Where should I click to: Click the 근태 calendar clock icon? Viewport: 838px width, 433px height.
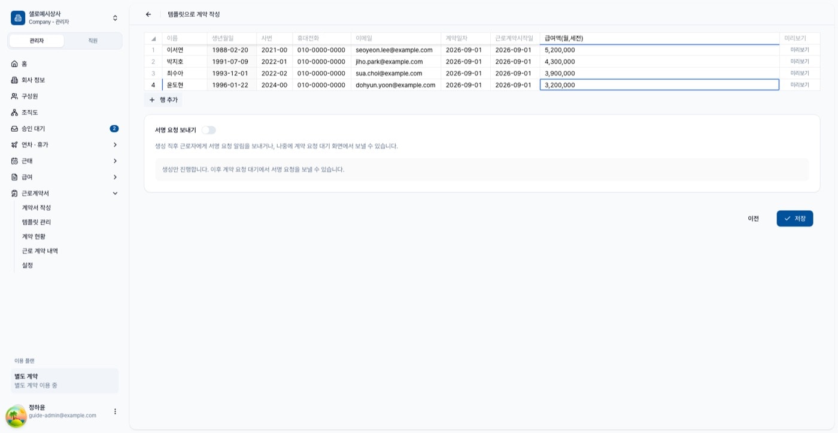(x=15, y=161)
